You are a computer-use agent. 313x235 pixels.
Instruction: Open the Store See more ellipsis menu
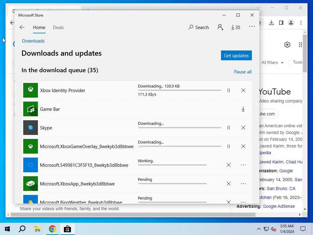pyautogui.click(x=252, y=26)
